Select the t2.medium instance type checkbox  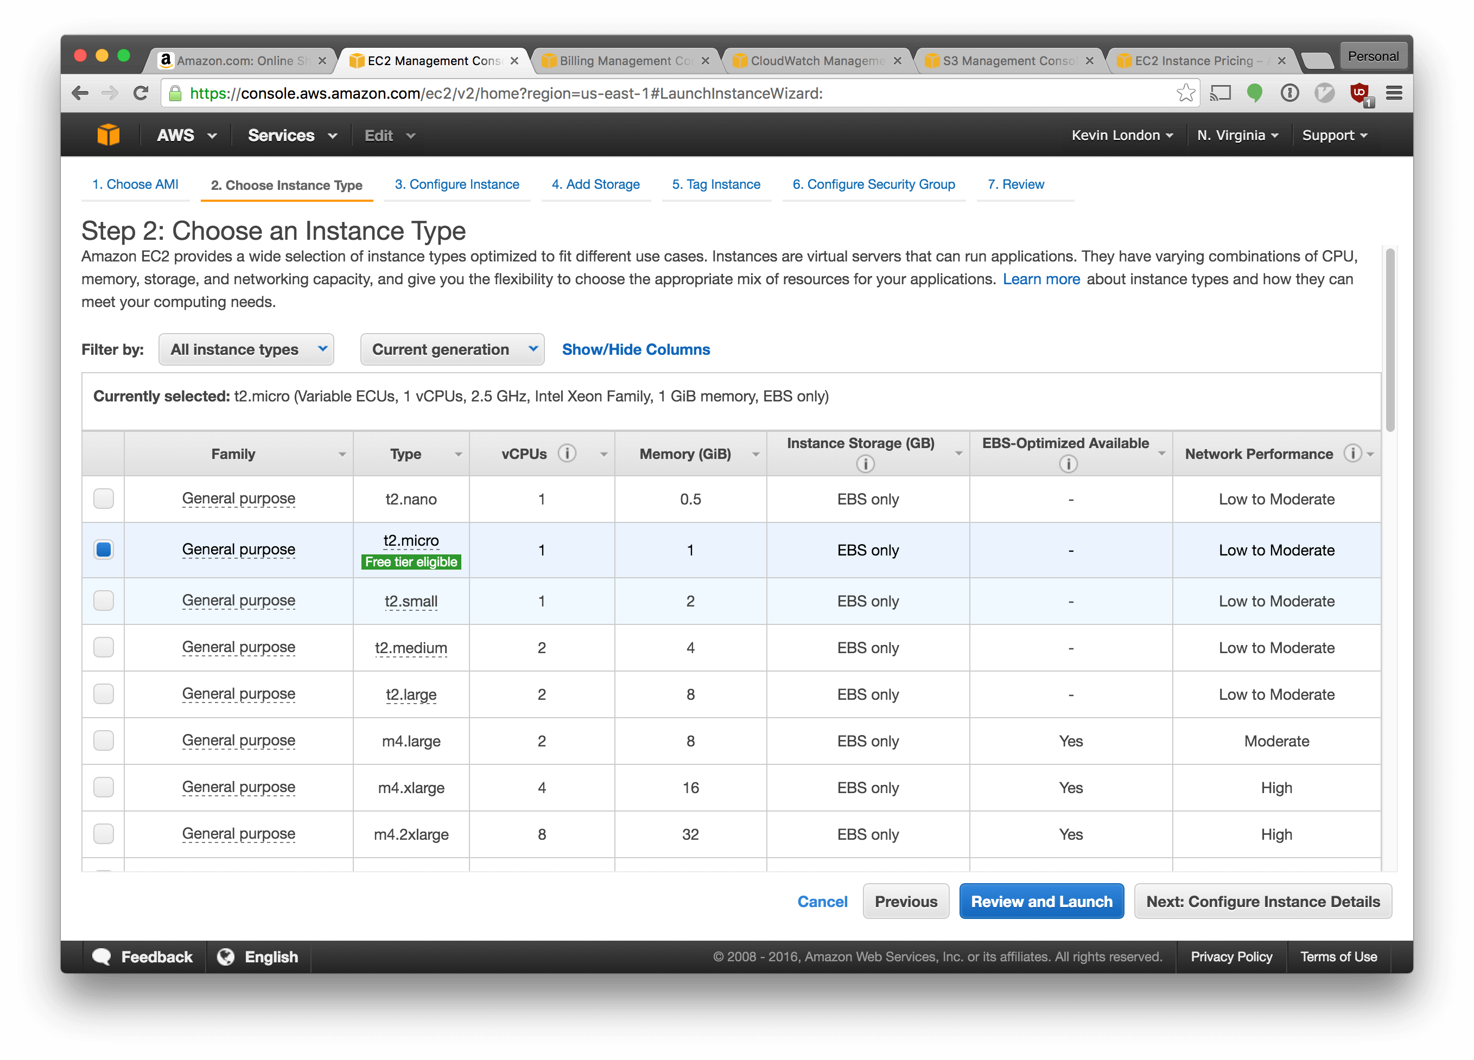click(102, 646)
